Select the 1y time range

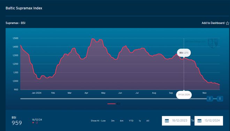click(x=140, y=121)
